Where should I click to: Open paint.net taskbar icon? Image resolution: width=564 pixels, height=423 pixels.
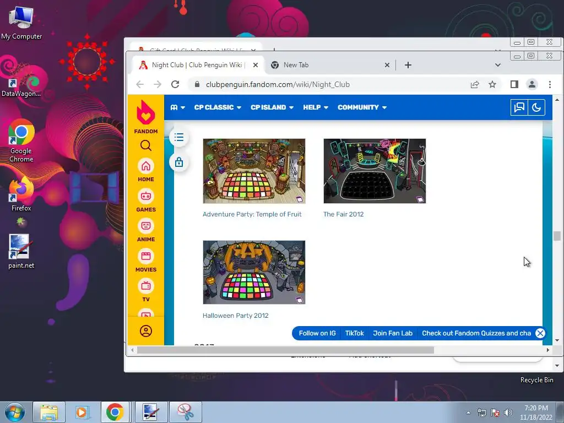point(151,412)
